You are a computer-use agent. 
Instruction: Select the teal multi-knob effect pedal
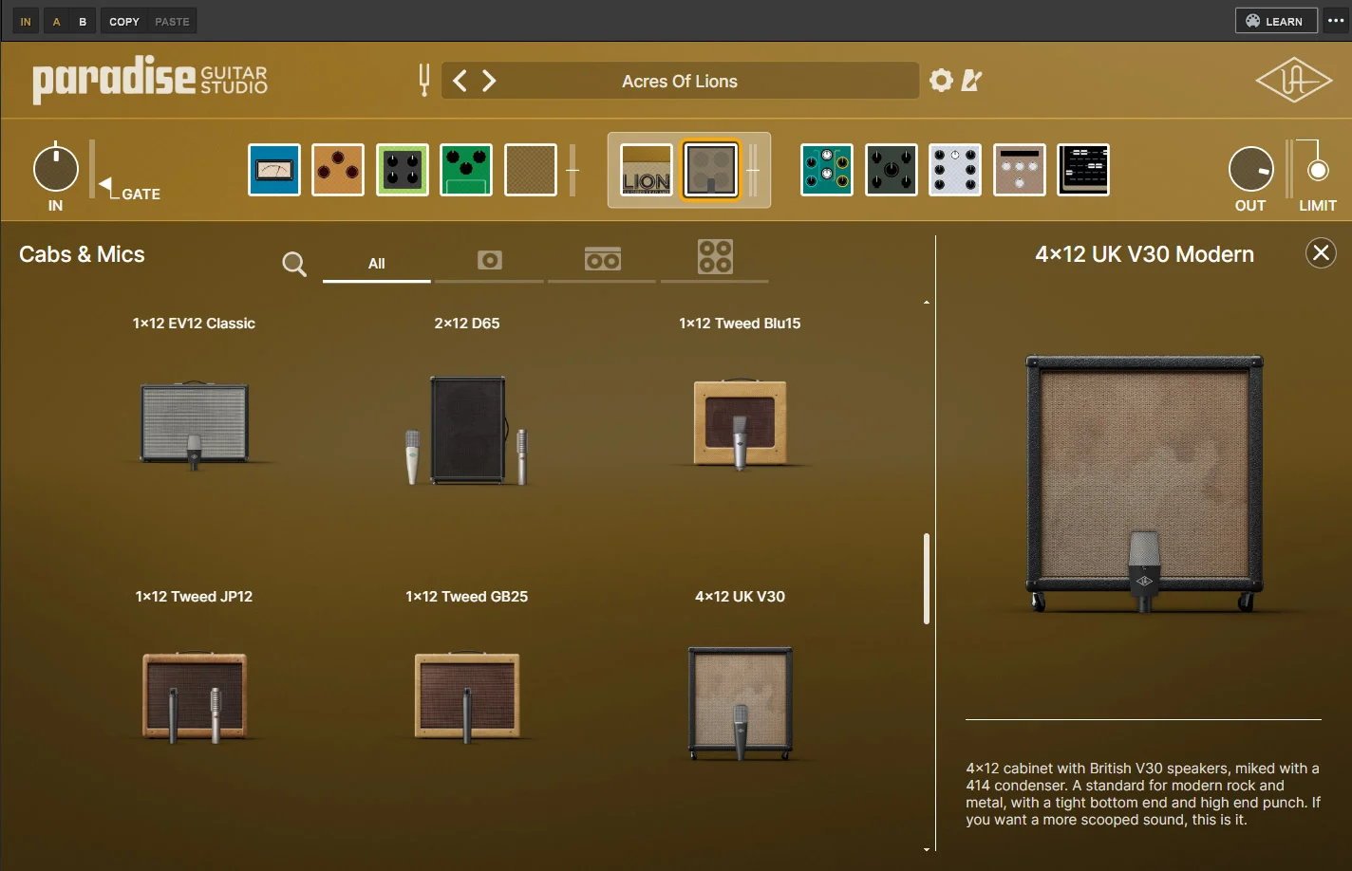pyautogui.click(x=827, y=170)
